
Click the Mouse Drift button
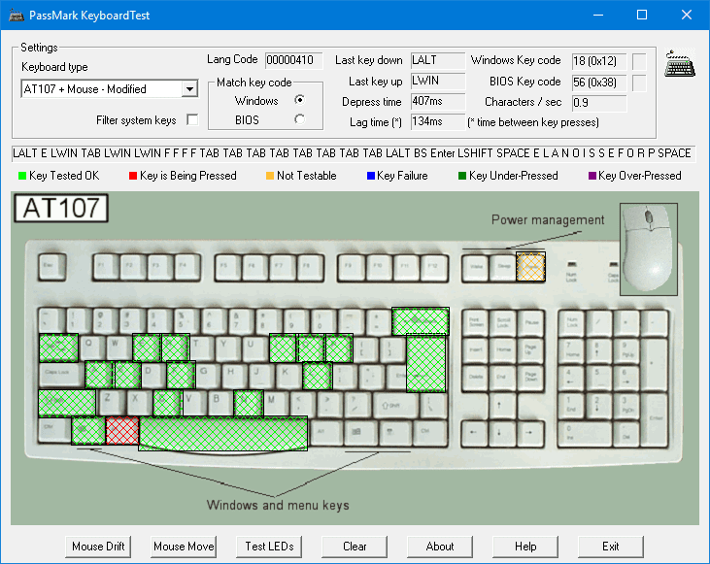pyautogui.click(x=99, y=547)
